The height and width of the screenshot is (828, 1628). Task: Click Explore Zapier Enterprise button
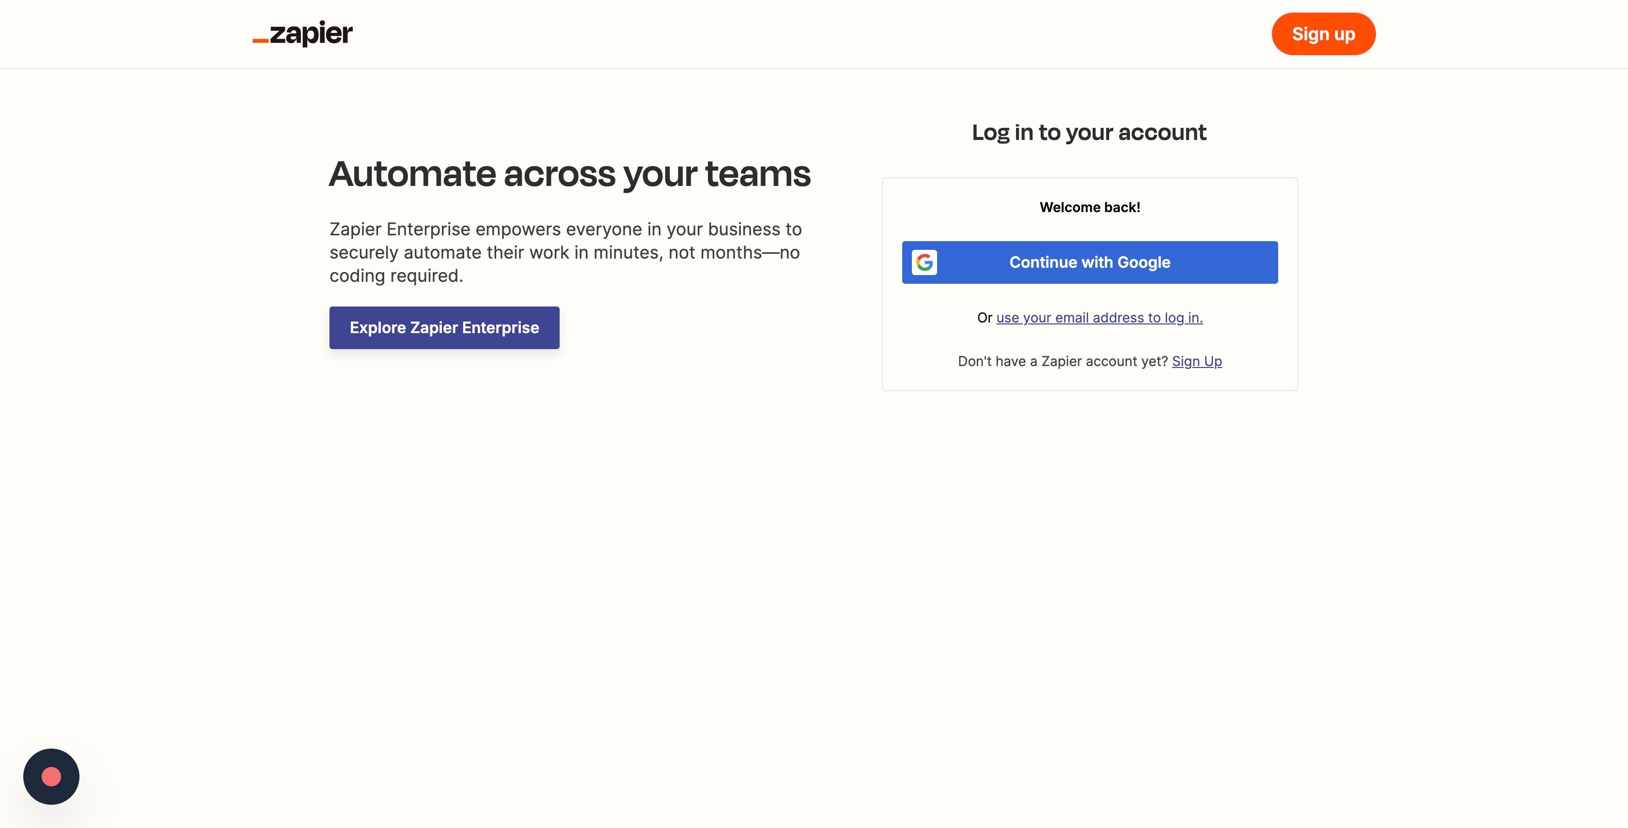coord(444,328)
